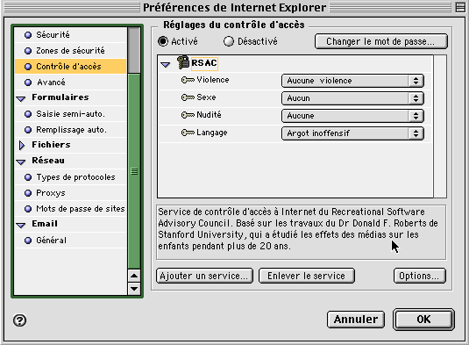Click the window collapse box in title bar

(x=460, y=7)
